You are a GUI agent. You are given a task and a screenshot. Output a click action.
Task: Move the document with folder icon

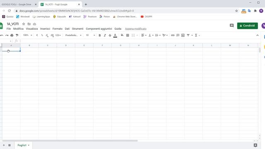(x=29, y=24)
